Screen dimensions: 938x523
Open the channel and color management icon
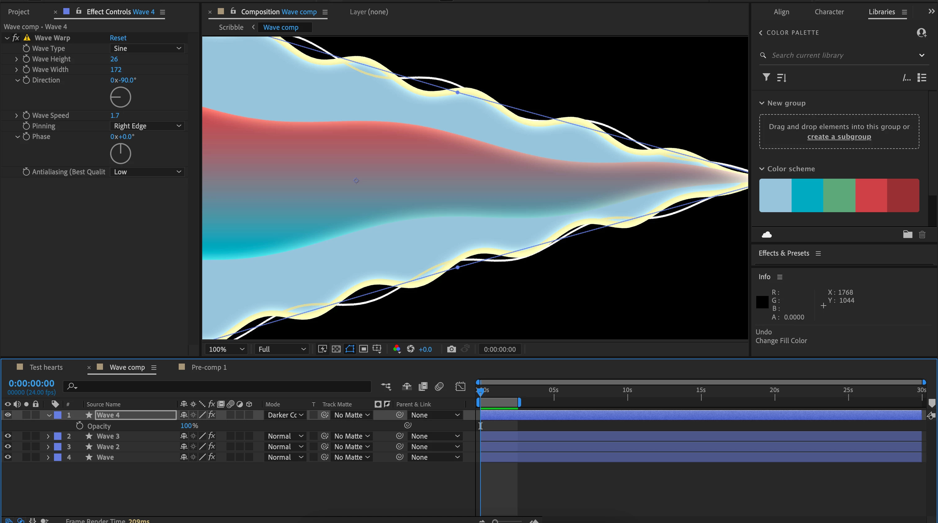tap(396, 349)
